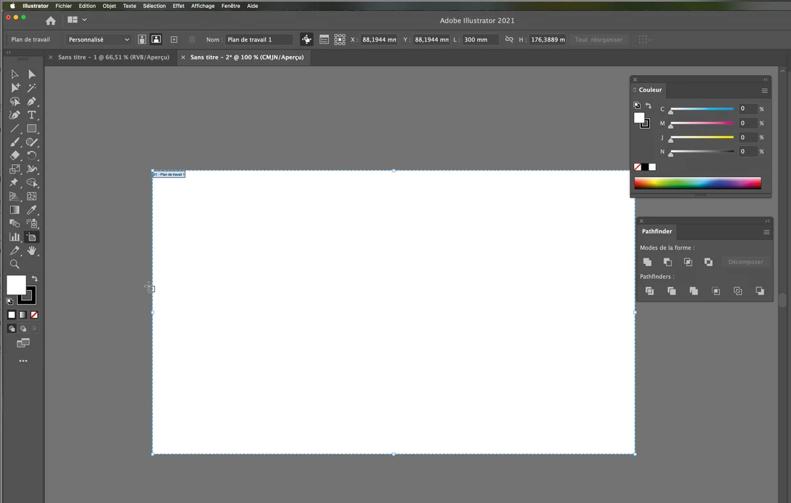This screenshot has width=791, height=503.
Task: Select the Paintbrush tool
Action: (x=15, y=142)
